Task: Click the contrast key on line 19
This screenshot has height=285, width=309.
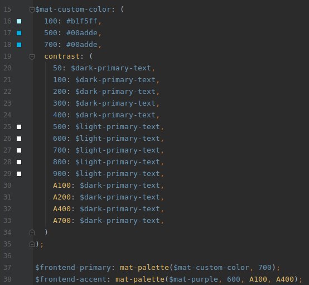Action: tap(62, 56)
